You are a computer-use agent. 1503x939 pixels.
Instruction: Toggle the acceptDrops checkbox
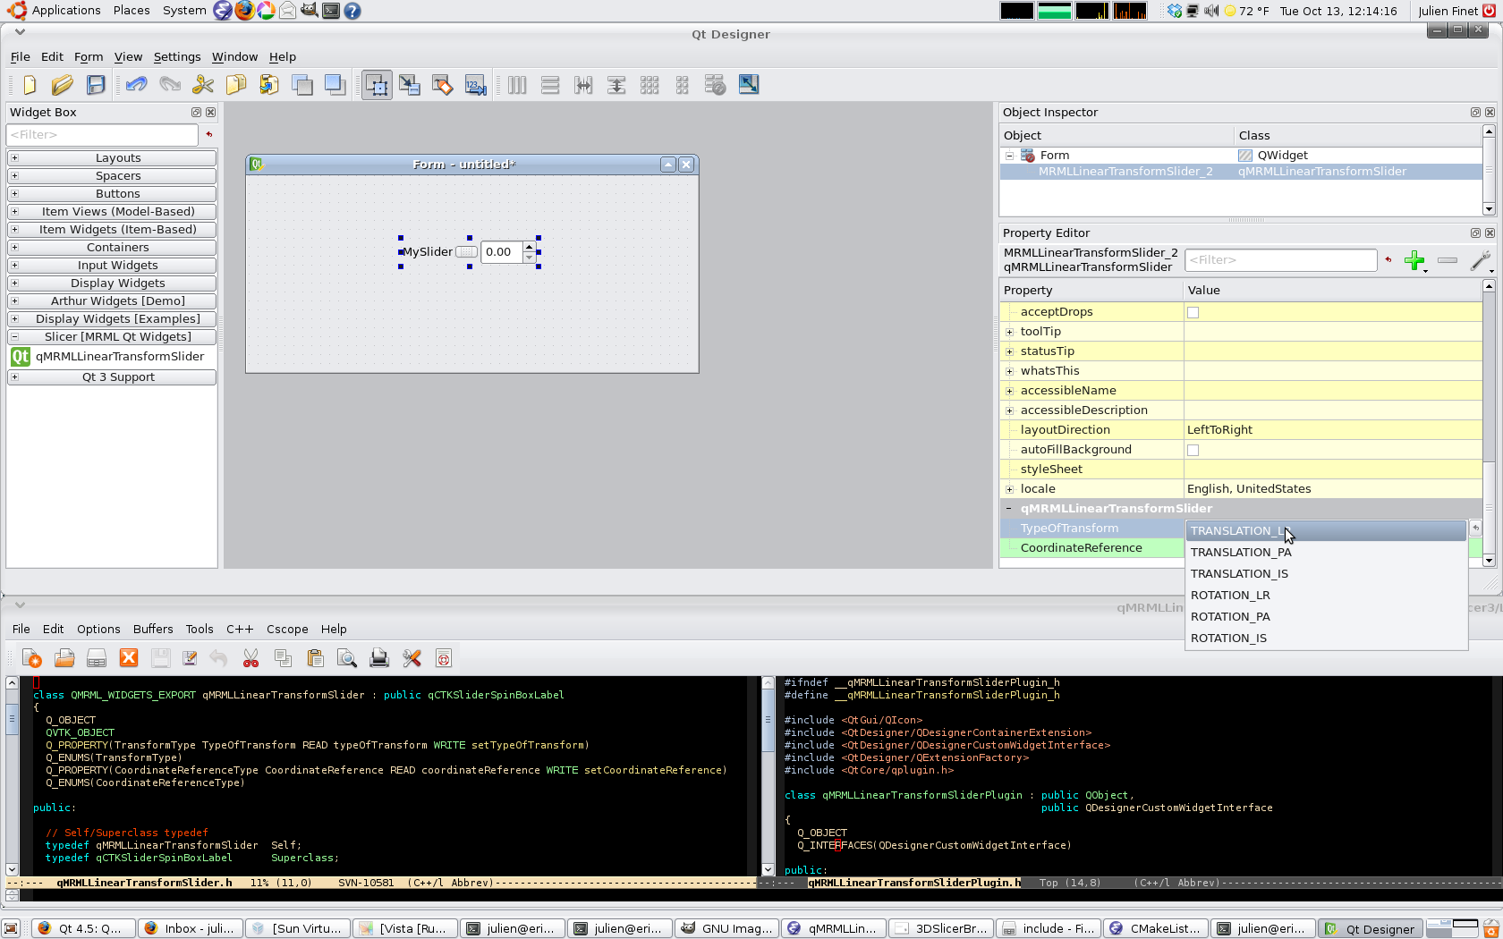[1193, 312]
